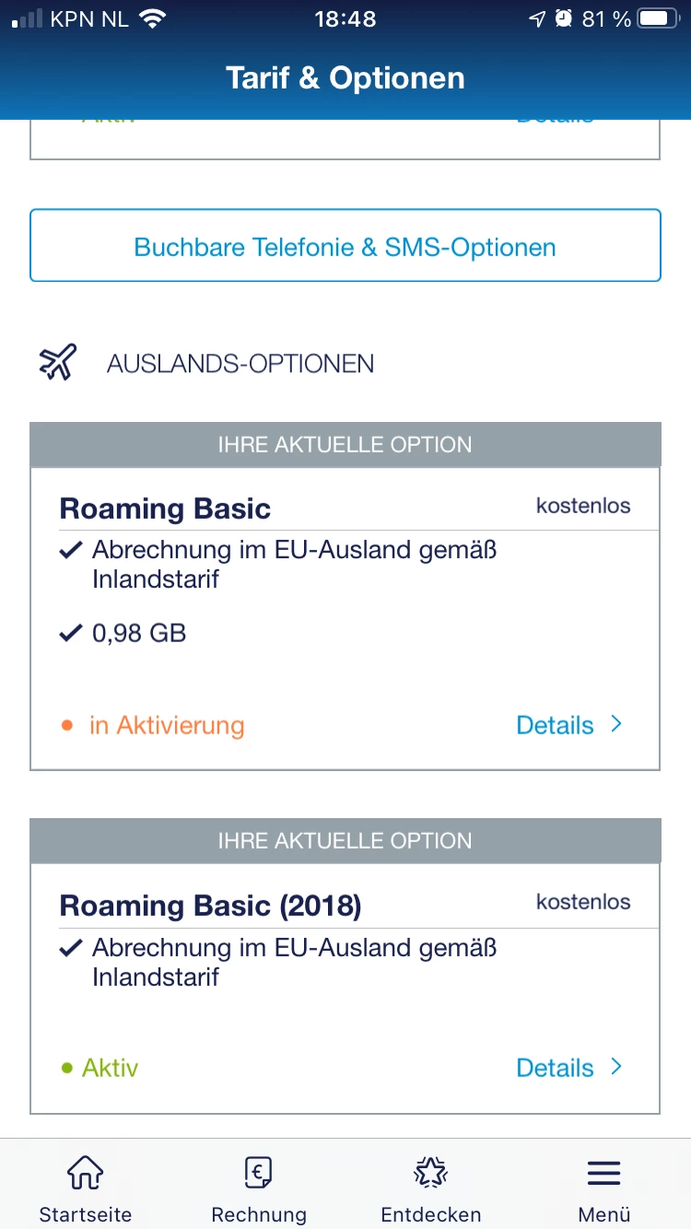Expand Roaming Basic (2018) details chevron
The width and height of the screenshot is (691, 1229).
click(616, 1067)
